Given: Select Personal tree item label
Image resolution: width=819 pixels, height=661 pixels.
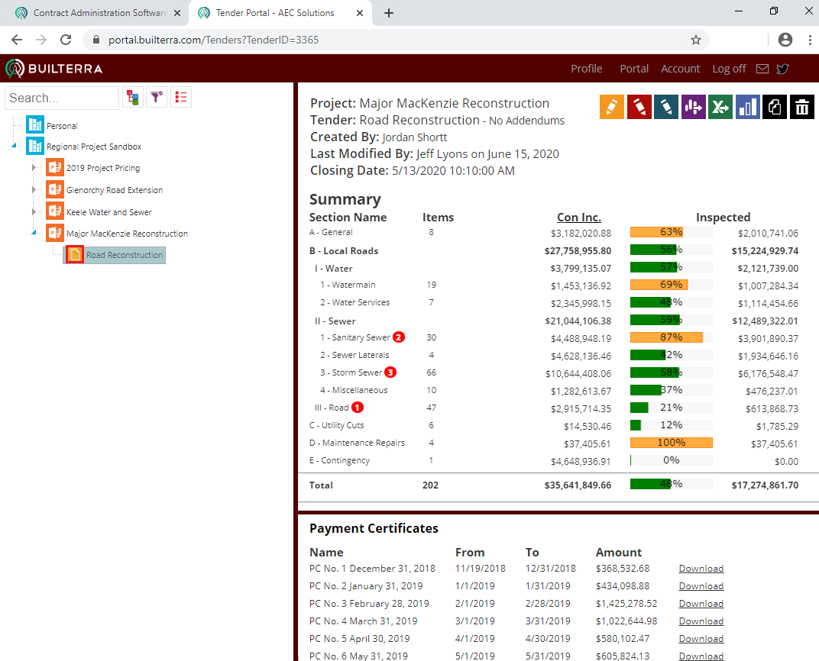Looking at the screenshot, I should [x=62, y=126].
